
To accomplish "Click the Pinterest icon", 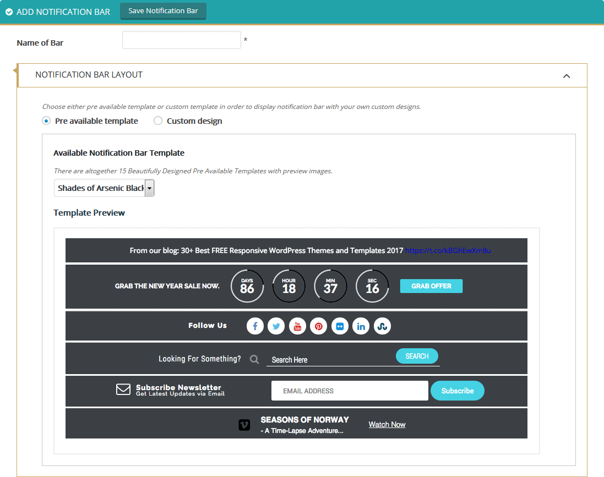I will pos(319,326).
